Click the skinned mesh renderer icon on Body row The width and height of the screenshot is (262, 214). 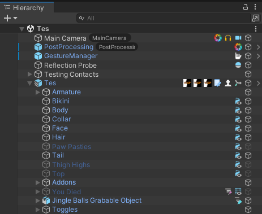point(238,110)
